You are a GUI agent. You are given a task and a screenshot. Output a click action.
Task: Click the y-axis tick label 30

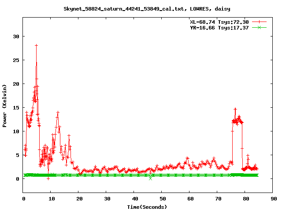click(x=16, y=36)
